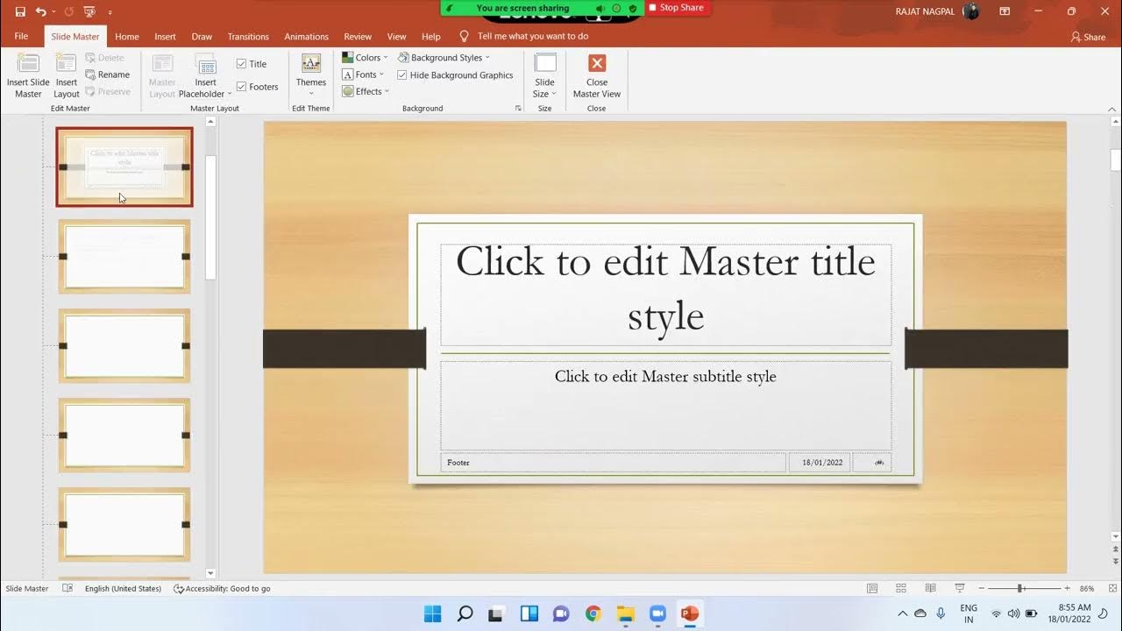Click English (United States) language status
This screenshot has height=631, width=1122.
pyautogui.click(x=123, y=589)
